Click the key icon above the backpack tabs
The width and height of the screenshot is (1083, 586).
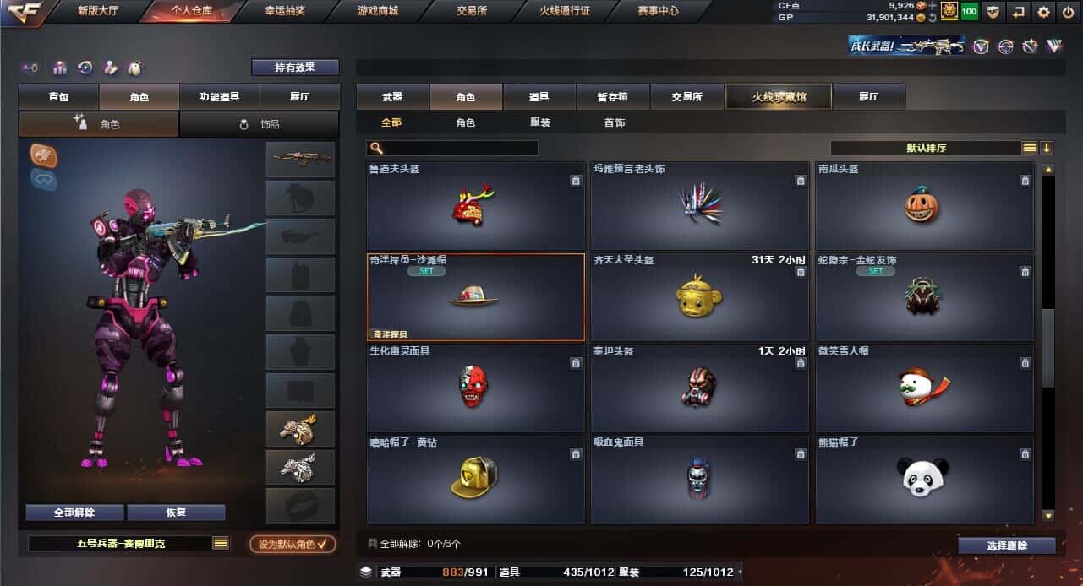click(x=30, y=68)
